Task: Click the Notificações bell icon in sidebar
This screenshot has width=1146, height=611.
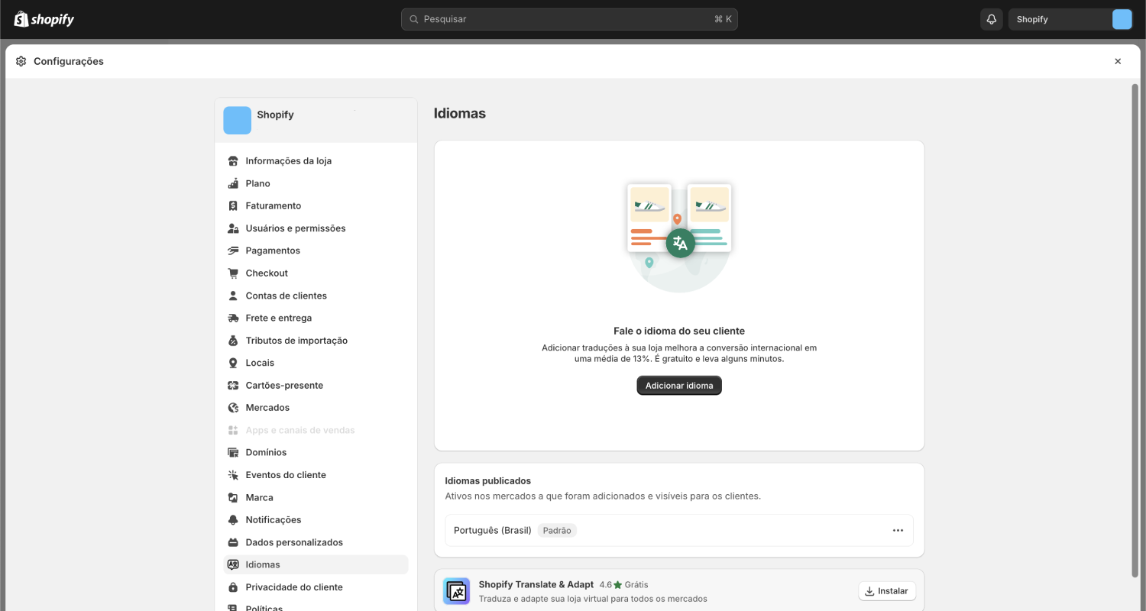Action: pyautogui.click(x=233, y=520)
